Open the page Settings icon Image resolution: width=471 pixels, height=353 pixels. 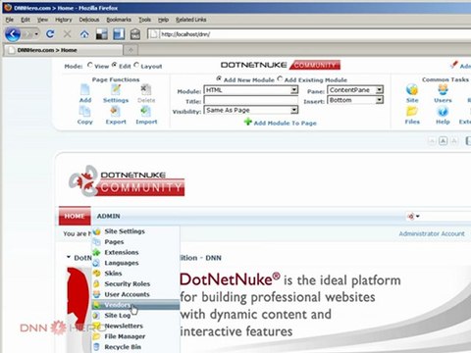(116, 89)
